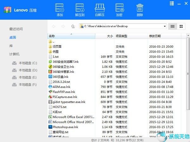Open 本地磁盘 (E:) drive

(28, 78)
